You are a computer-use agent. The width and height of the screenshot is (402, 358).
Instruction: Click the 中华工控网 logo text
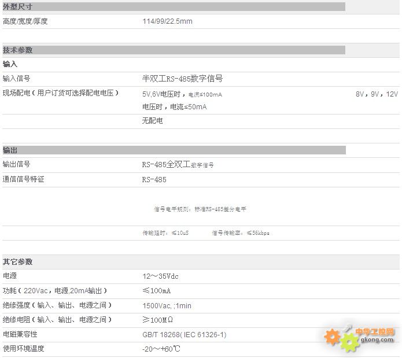pyautogui.click(x=375, y=331)
